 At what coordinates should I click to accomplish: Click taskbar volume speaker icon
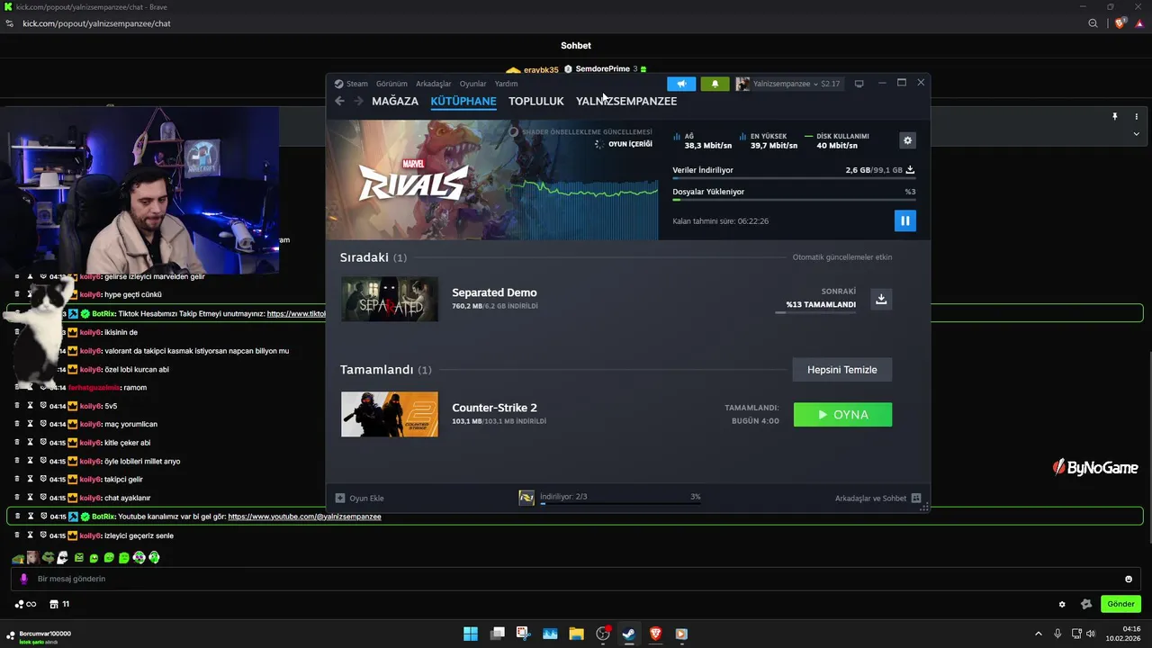pyautogui.click(x=1091, y=634)
